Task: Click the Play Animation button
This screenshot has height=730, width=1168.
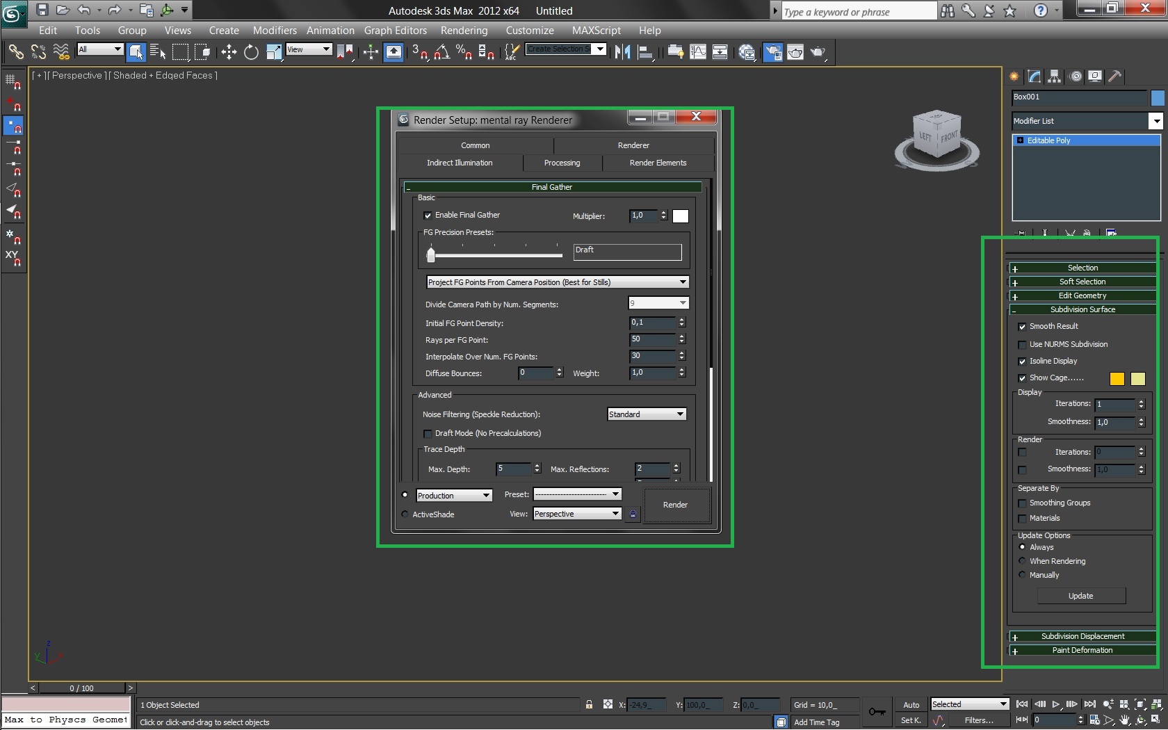Action: point(1056,704)
